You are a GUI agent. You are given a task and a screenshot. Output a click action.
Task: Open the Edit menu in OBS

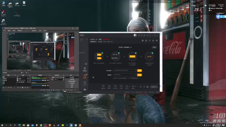click(9, 30)
